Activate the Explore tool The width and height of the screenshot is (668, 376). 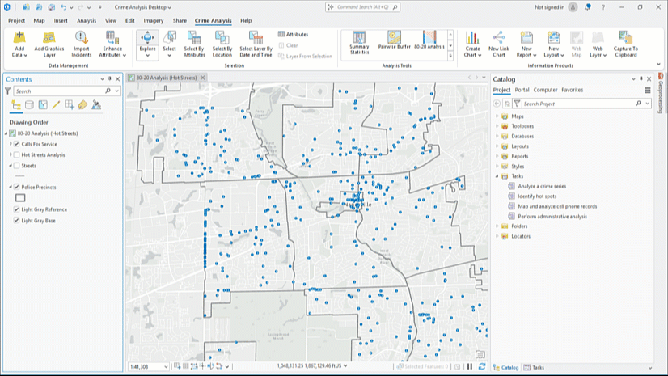point(147,44)
